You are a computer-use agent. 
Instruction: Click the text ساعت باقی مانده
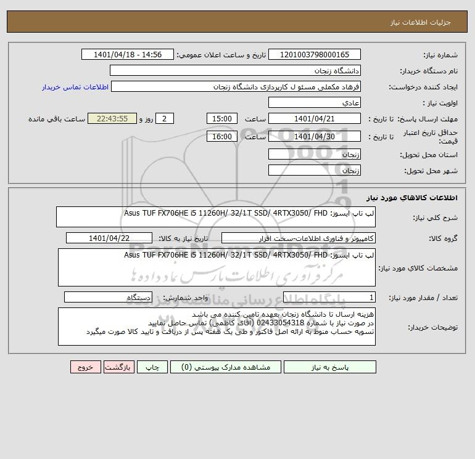pos(57,119)
